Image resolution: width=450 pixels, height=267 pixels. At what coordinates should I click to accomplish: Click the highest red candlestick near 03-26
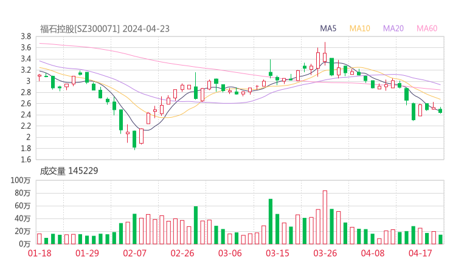pos(325,53)
